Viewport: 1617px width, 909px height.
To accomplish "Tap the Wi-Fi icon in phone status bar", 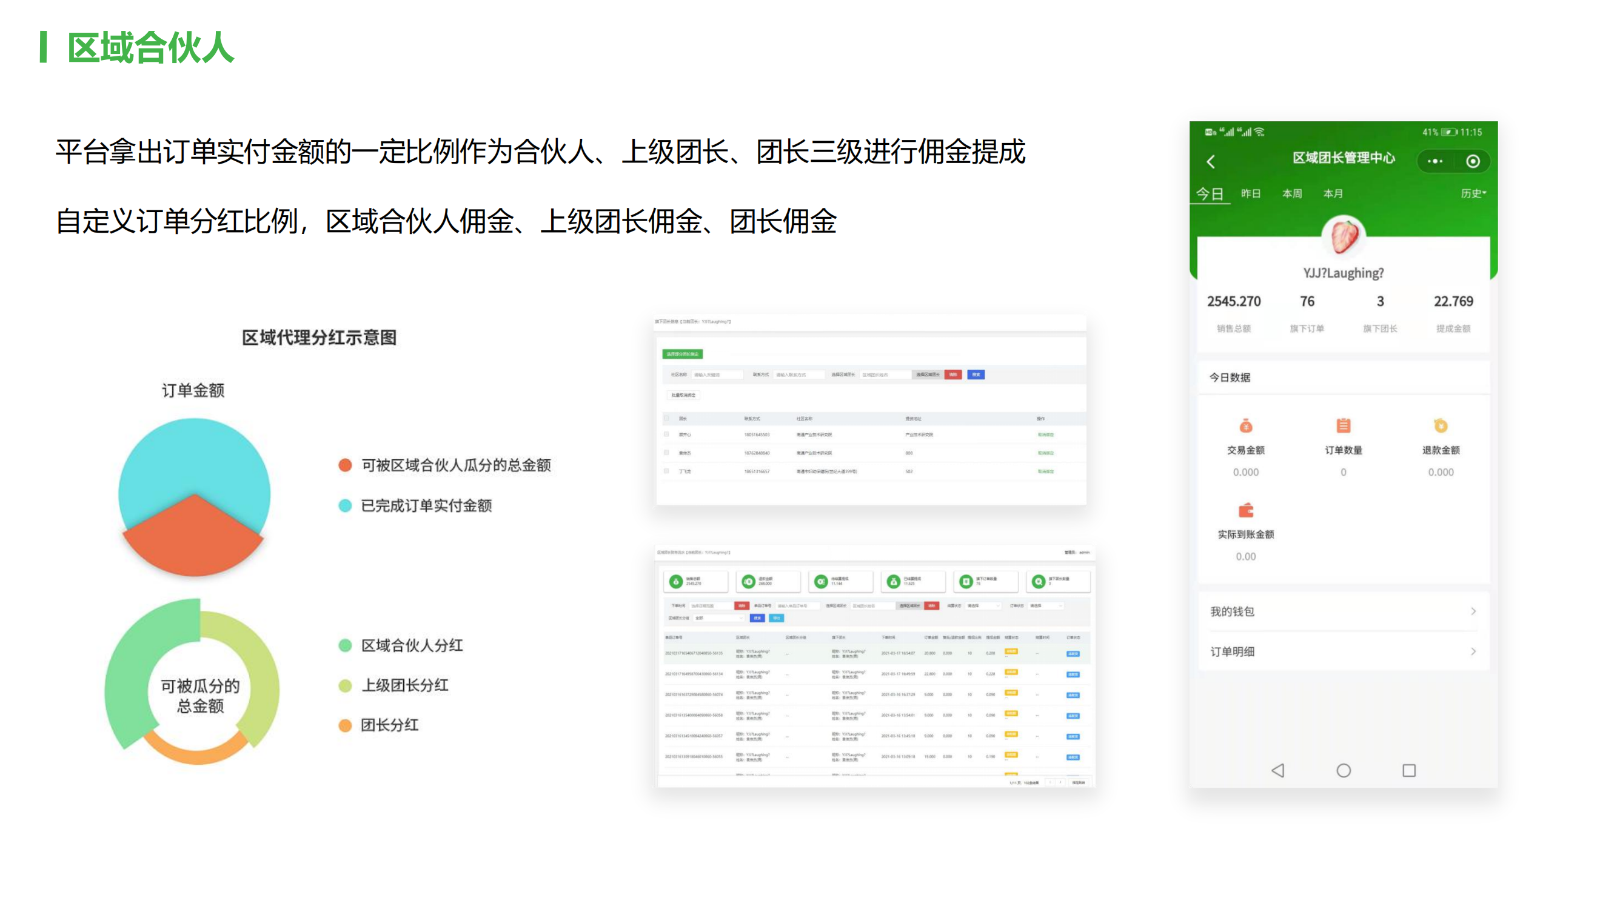I will (x=1259, y=132).
